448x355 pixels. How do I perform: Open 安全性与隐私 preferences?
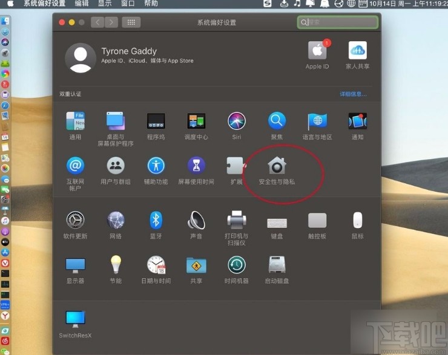coord(277,166)
